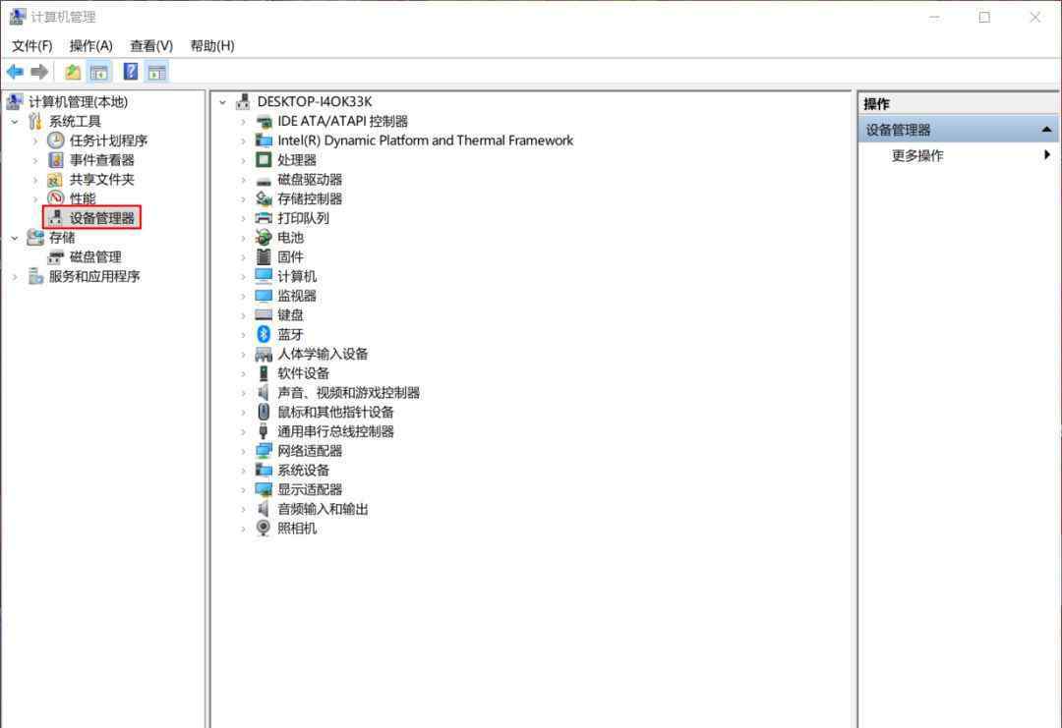
Task: Select Intel(R) Dynamic Platform and Thermal Framework
Action: (426, 140)
